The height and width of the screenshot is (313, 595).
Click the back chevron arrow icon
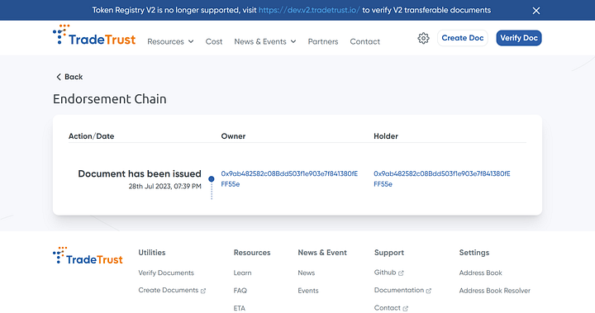[59, 77]
